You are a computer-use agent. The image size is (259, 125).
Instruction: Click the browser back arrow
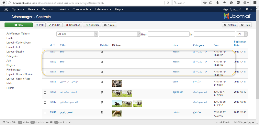click(4, 3)
